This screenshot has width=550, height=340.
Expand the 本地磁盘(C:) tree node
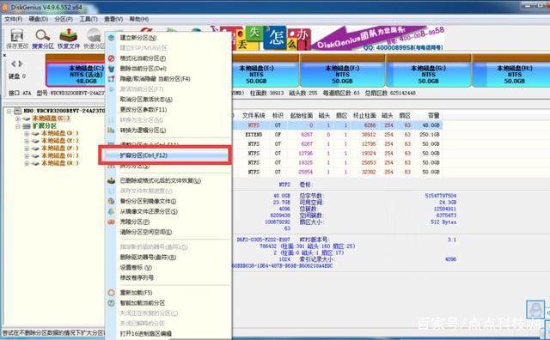[x=18, y=118]
